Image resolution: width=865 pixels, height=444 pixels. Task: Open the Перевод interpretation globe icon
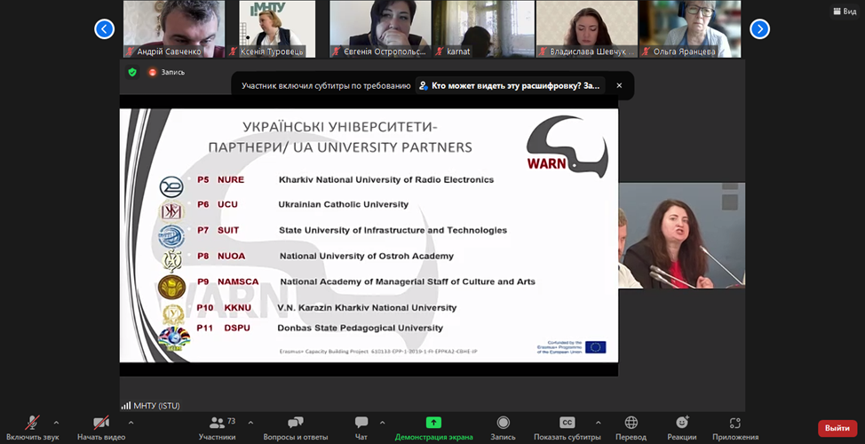click(631, 423)
